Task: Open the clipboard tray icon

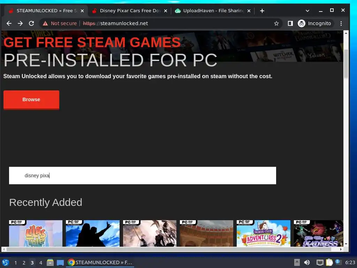Action: click(329, 262)
